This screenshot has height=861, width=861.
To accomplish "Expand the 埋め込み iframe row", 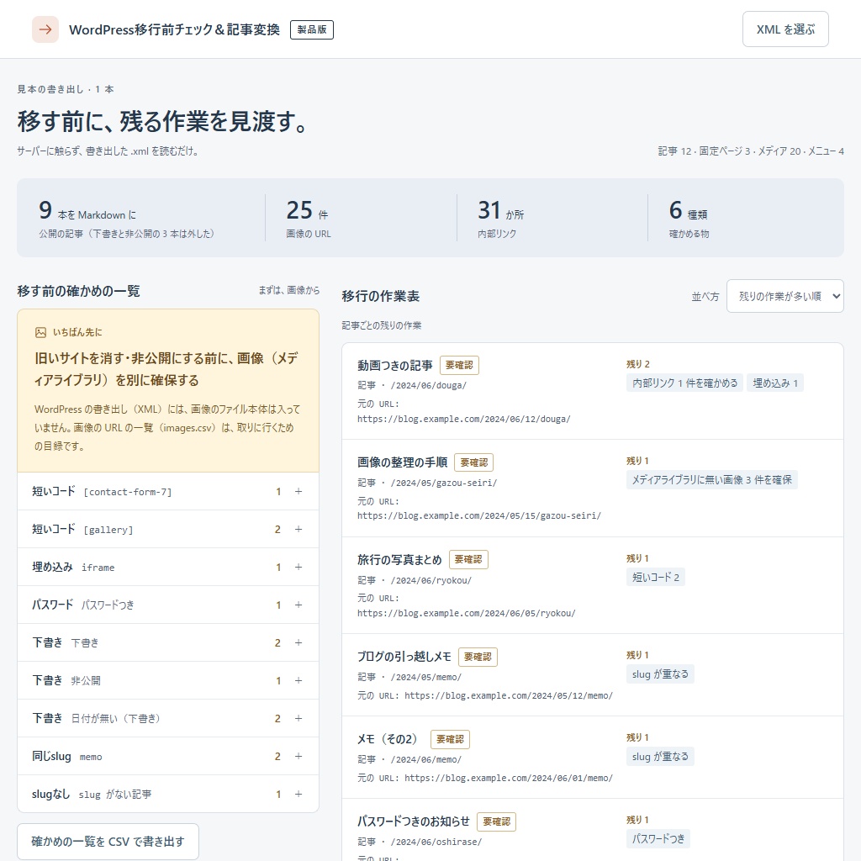I will click(168, 568).
